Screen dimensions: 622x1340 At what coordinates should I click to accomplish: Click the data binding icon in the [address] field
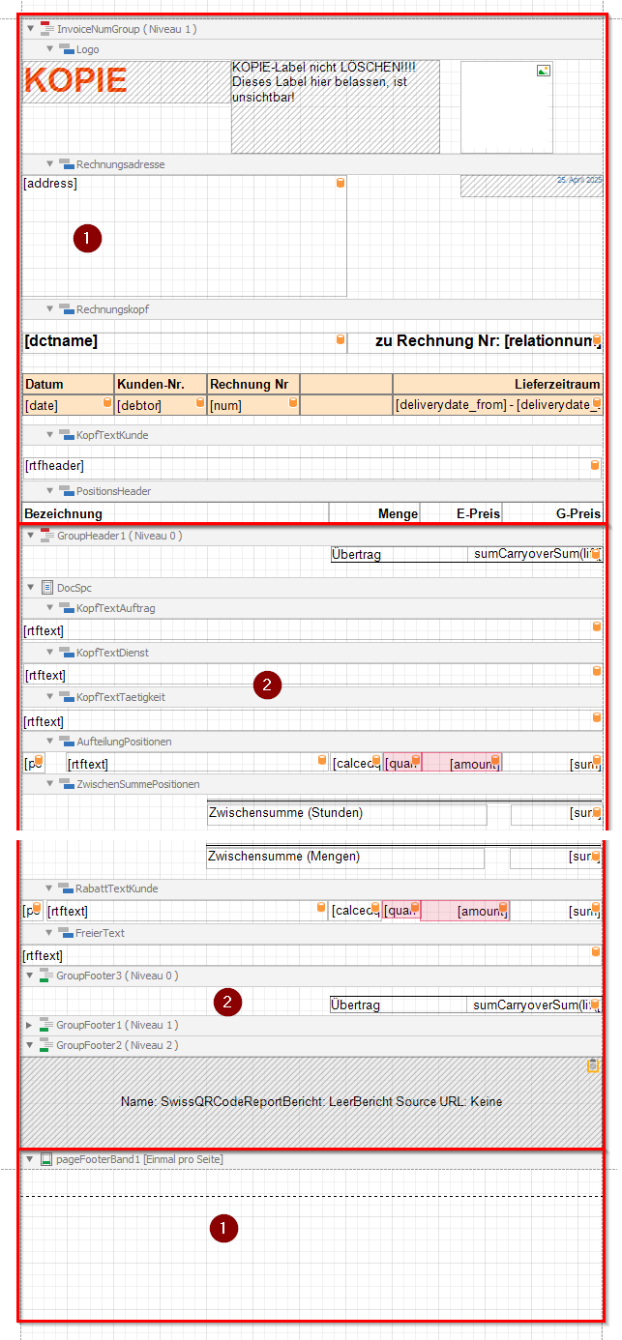tap(340, 183)
